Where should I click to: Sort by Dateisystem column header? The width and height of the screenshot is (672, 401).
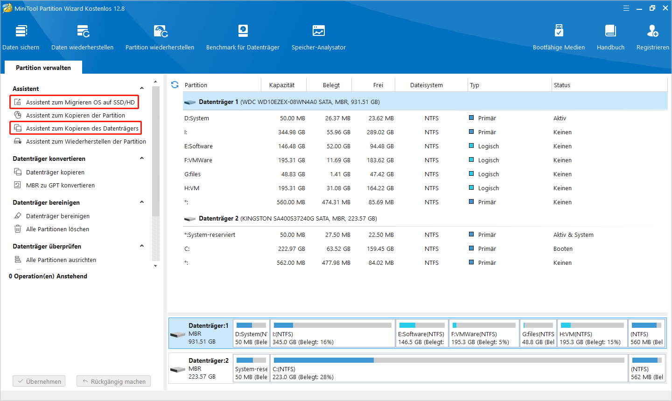point(427,85)
